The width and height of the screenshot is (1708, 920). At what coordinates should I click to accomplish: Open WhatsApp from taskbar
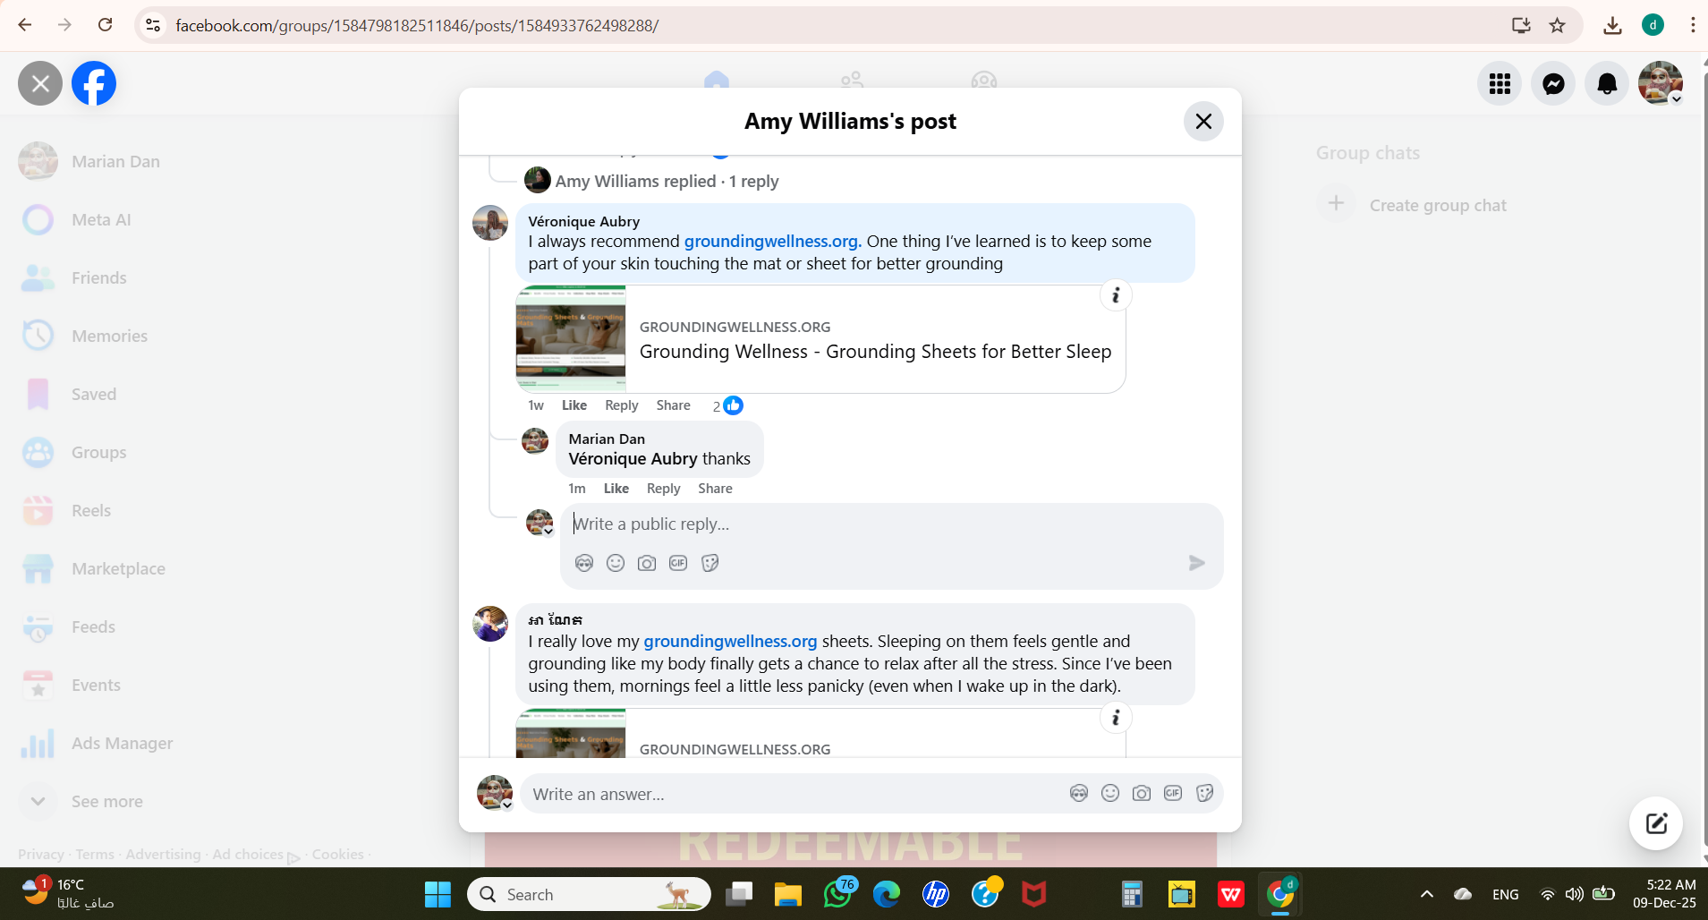click(838, 894)
